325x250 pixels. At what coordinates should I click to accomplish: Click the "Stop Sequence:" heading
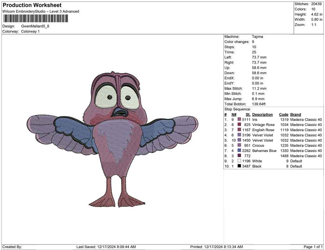point(238,109)
